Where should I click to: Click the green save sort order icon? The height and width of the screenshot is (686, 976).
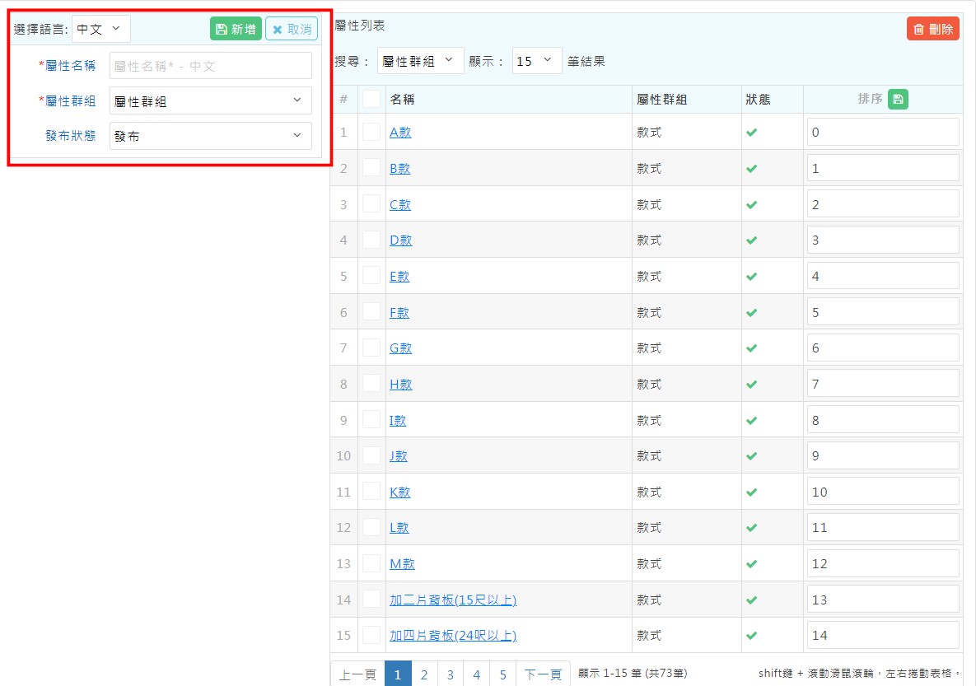pos(898,100)
